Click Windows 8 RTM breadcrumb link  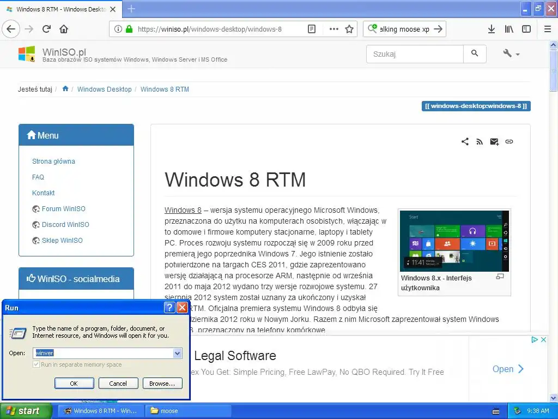pos(165,89)
